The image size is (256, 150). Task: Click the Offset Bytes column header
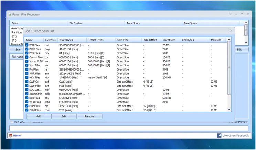click(101, 40)
